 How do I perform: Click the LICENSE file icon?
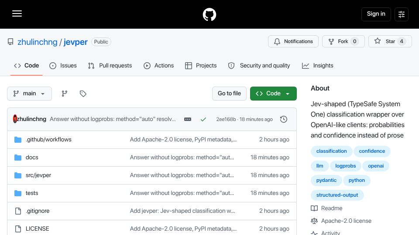coord(18,229)
